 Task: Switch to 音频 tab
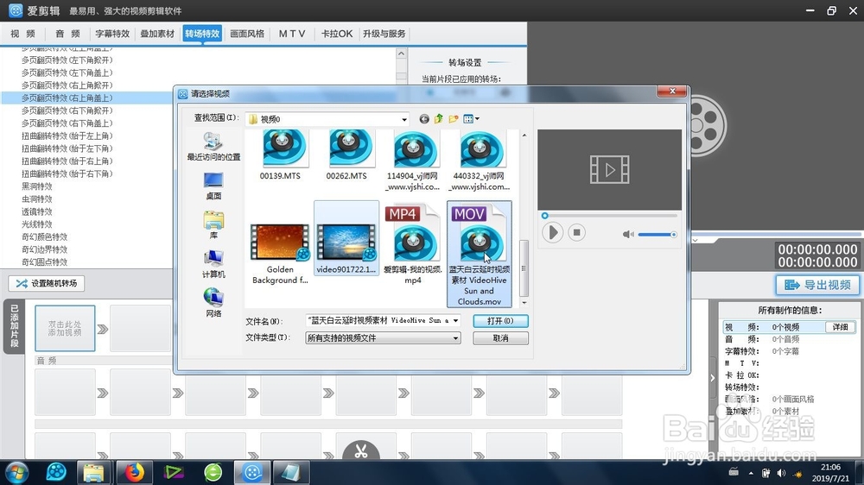67,34
